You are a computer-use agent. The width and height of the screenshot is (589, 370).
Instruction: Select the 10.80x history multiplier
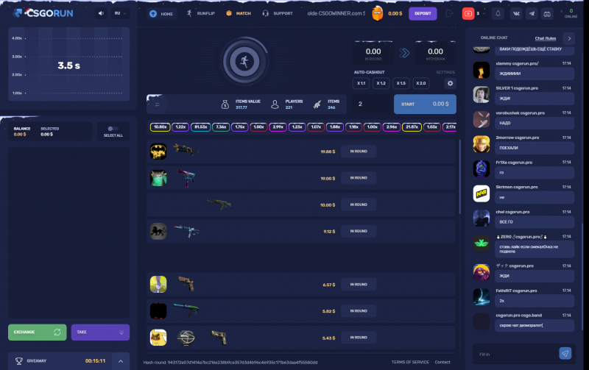(161, 127)
